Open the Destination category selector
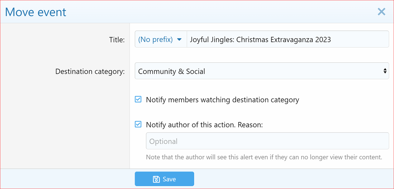 coord(262,71)
